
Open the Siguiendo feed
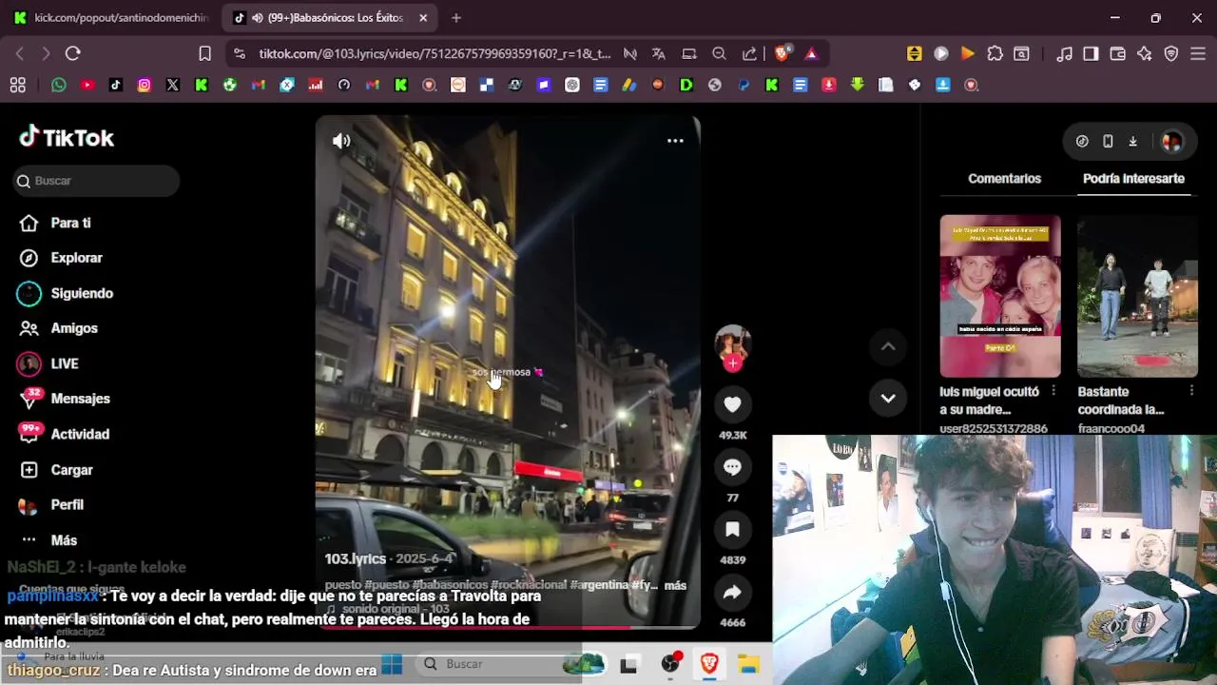coord(82,293)
